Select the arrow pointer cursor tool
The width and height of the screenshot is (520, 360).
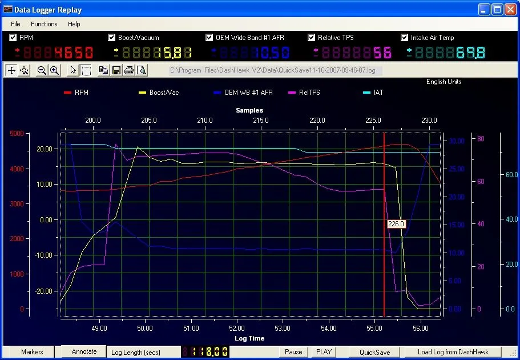click(x=73, y=70)
